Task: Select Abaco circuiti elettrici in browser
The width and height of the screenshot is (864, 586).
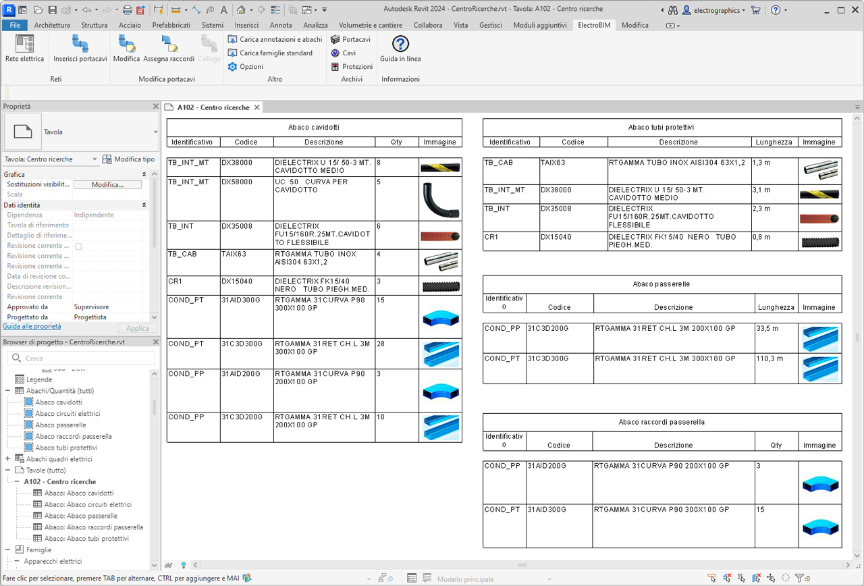Action: click(x=67, y=414)
